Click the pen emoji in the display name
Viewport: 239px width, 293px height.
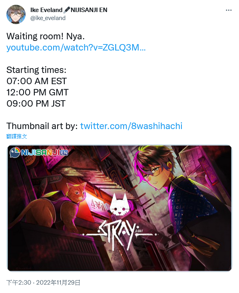point(66,10)
